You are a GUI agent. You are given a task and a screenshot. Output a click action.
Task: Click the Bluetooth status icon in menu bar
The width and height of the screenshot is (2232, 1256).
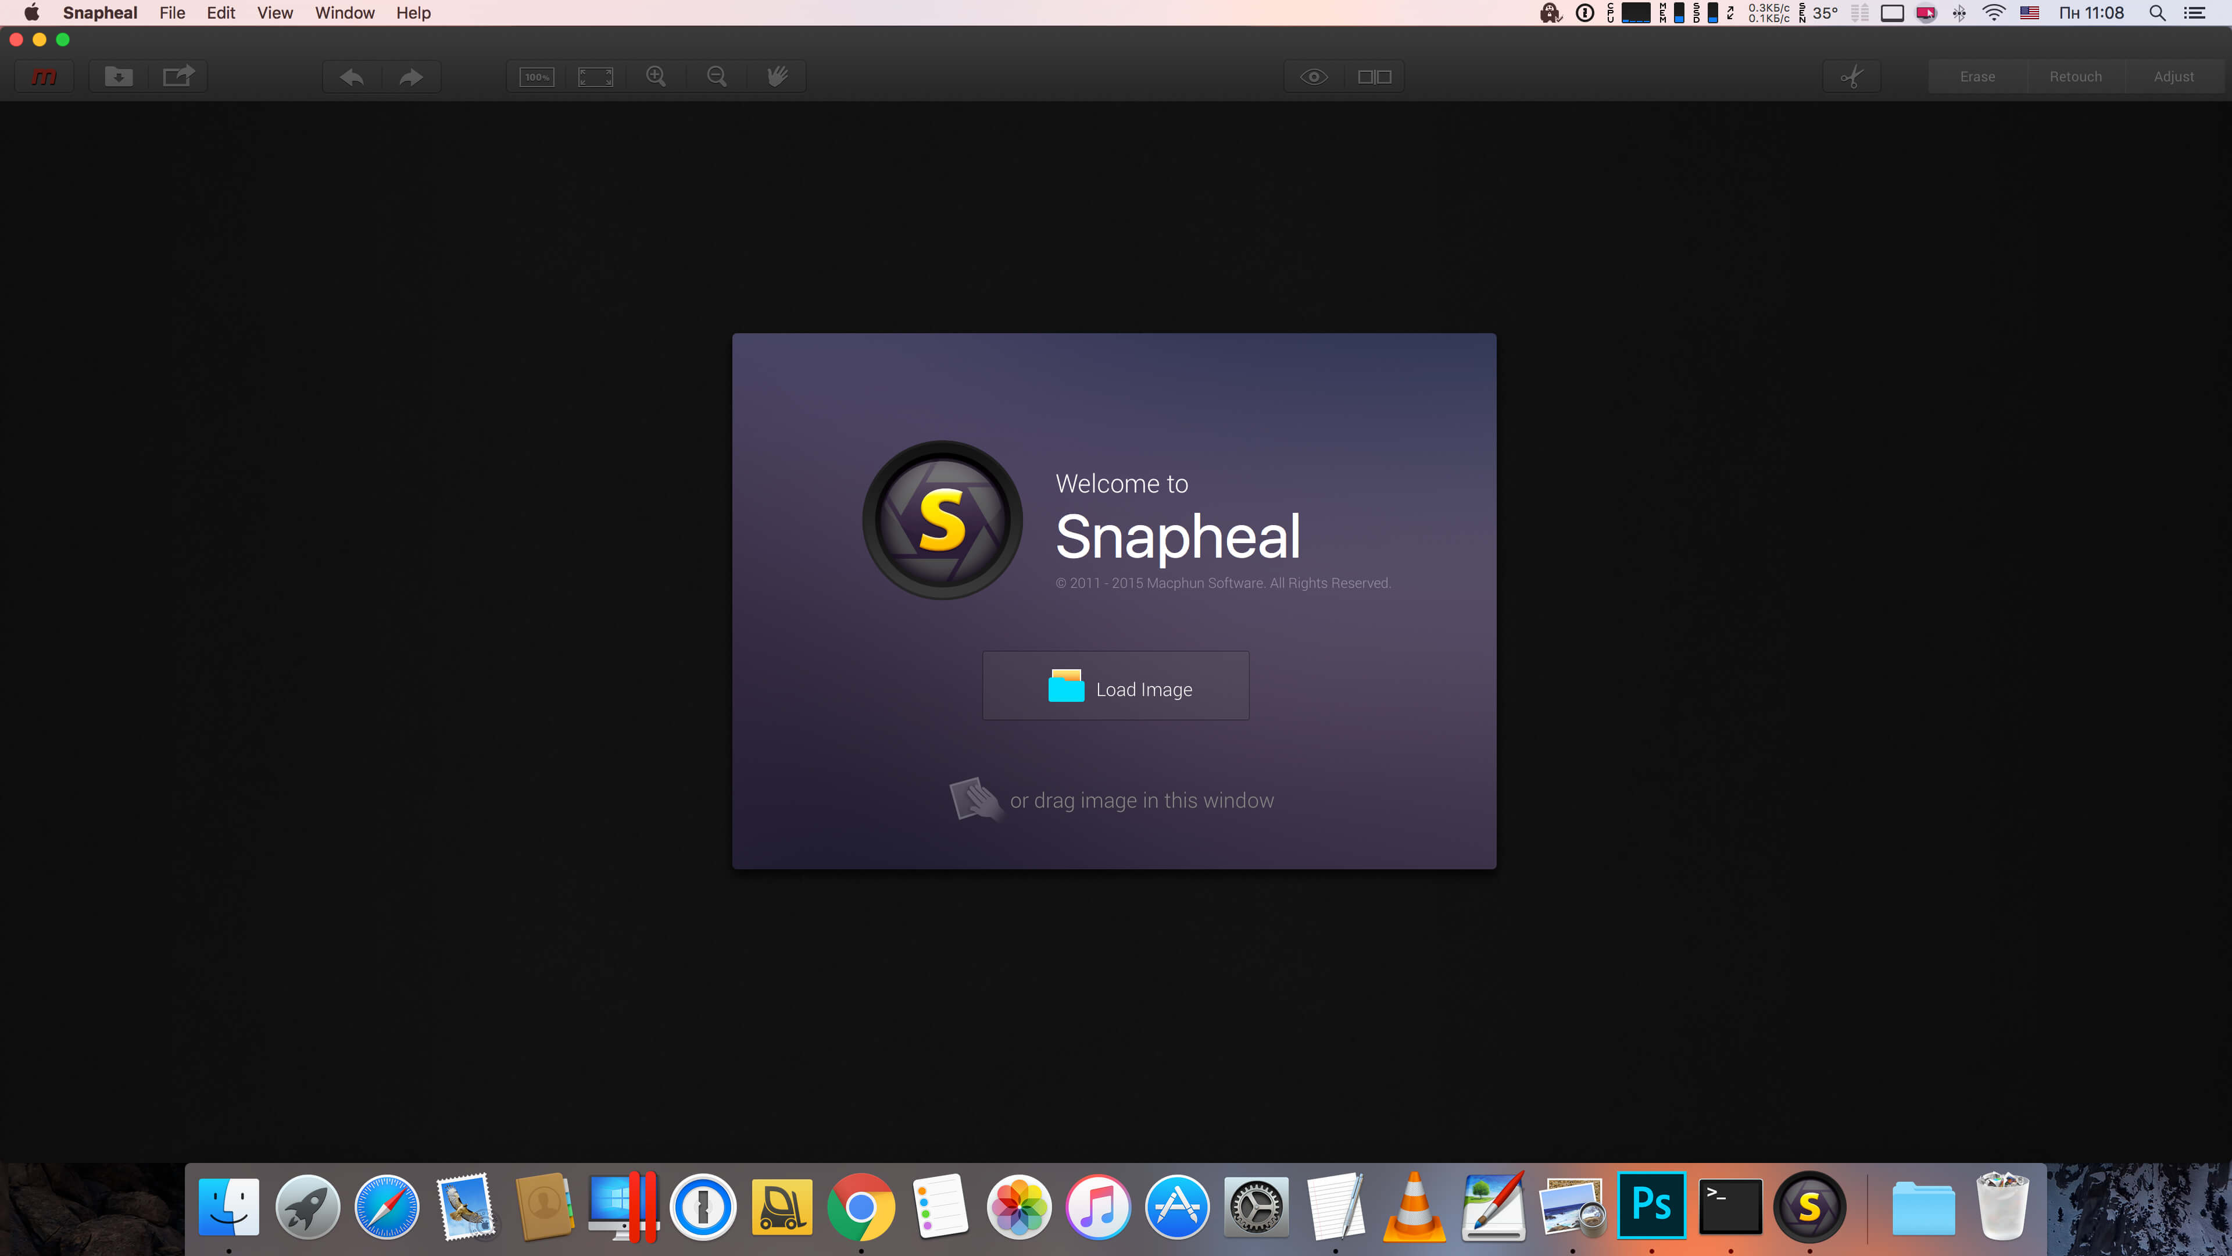(1959, 13)
